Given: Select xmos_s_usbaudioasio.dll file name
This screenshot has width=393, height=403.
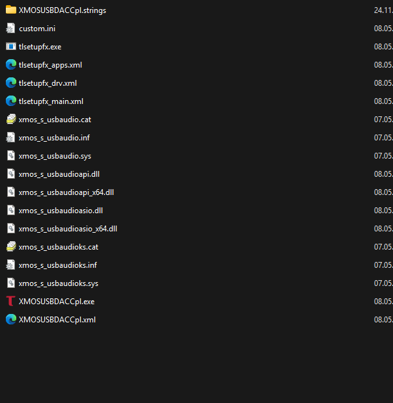Looking at the screenshot, I should click(61, 211).
